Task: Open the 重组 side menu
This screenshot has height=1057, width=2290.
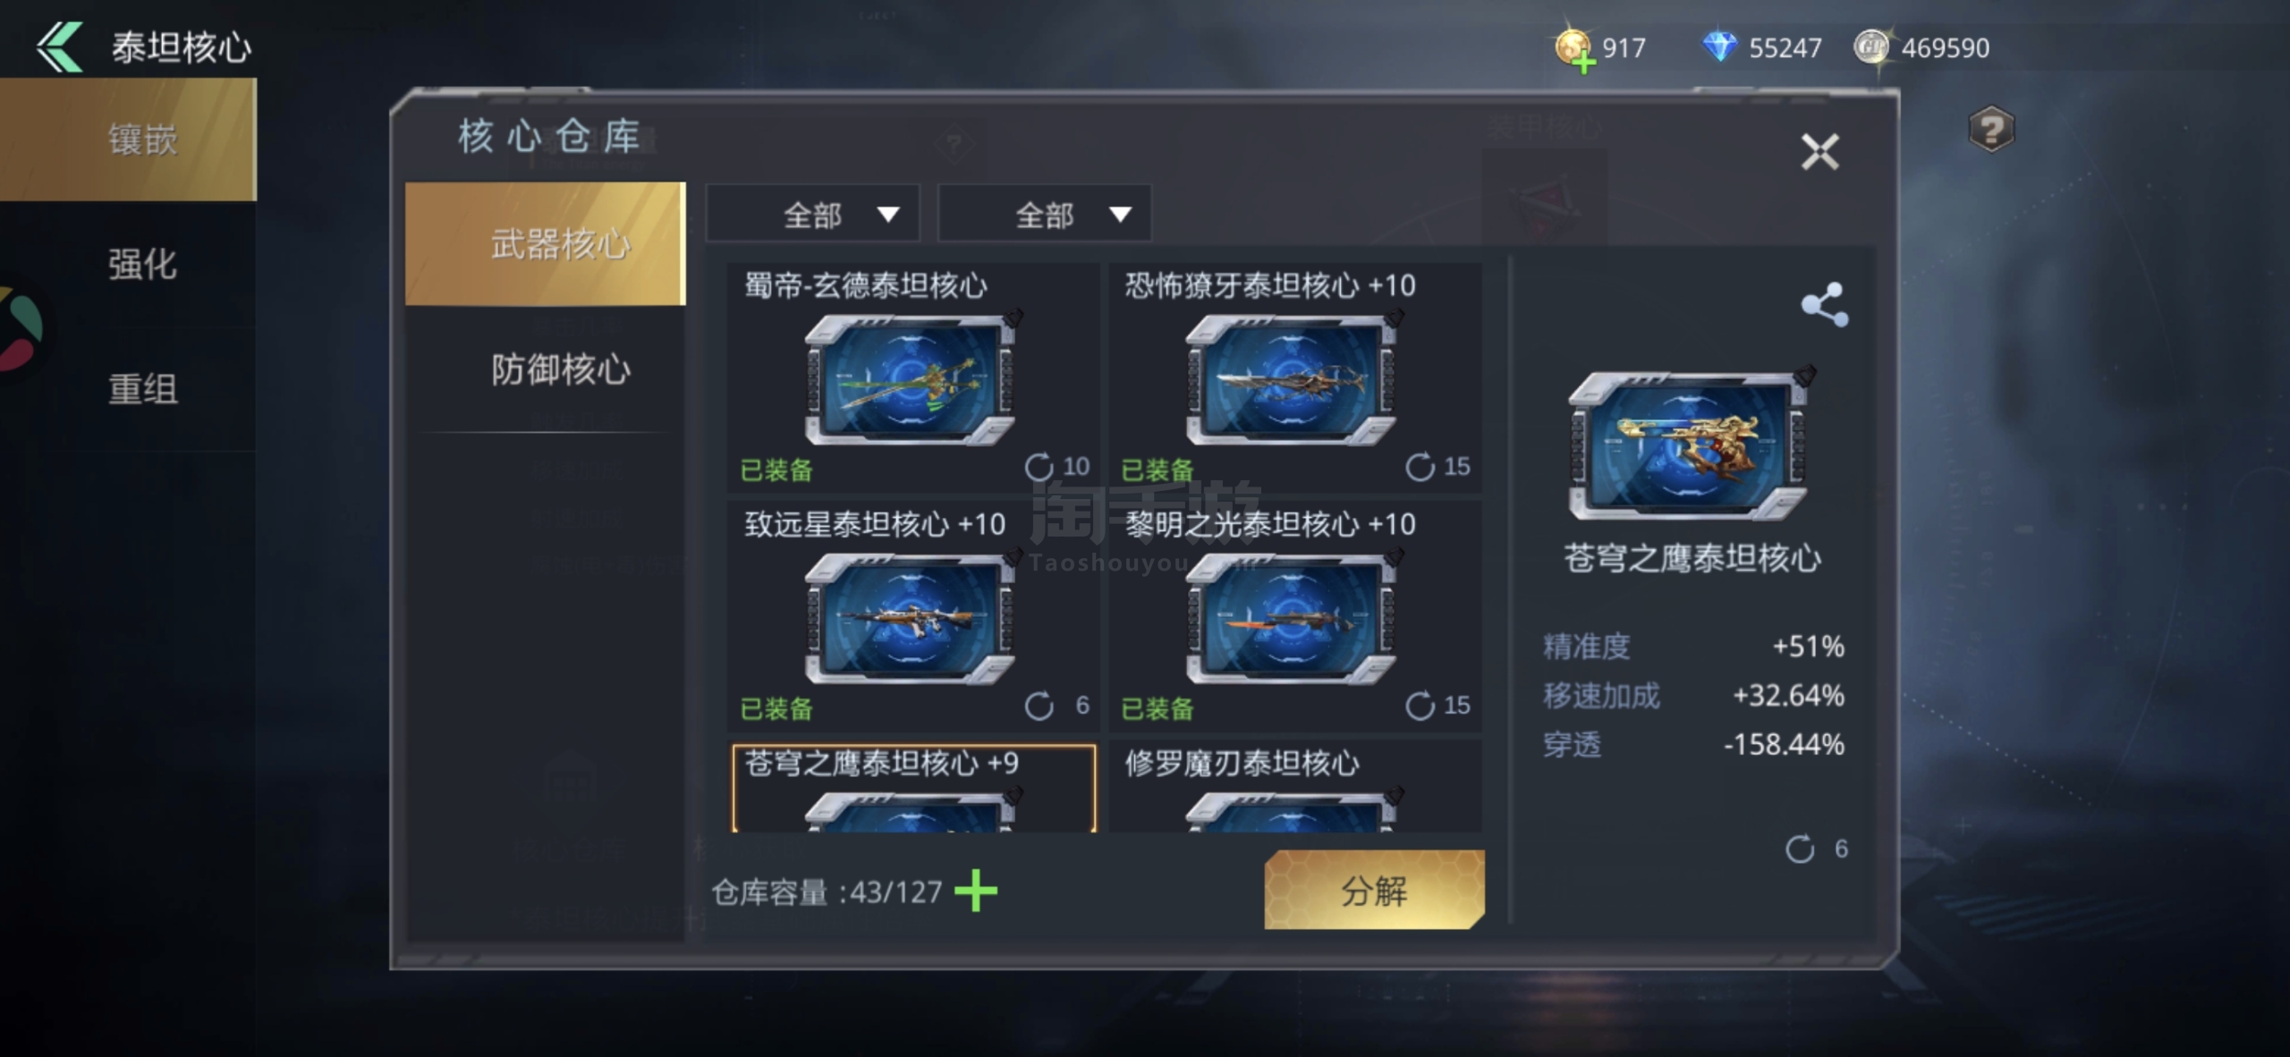Action: pyautogui.click(x=143, y=390)
